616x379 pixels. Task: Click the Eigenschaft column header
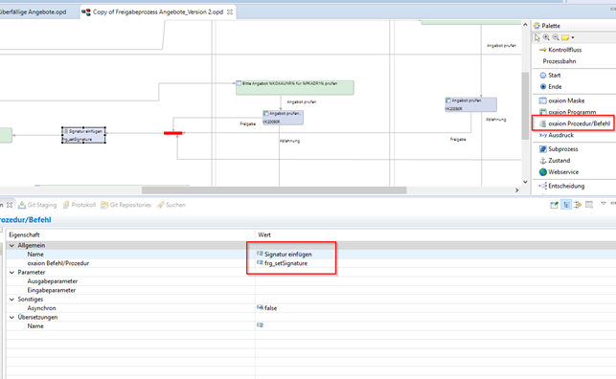(x=130, y=234)
